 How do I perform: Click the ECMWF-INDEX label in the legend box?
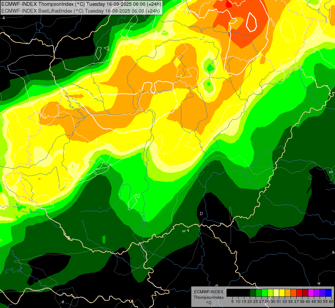208,292
